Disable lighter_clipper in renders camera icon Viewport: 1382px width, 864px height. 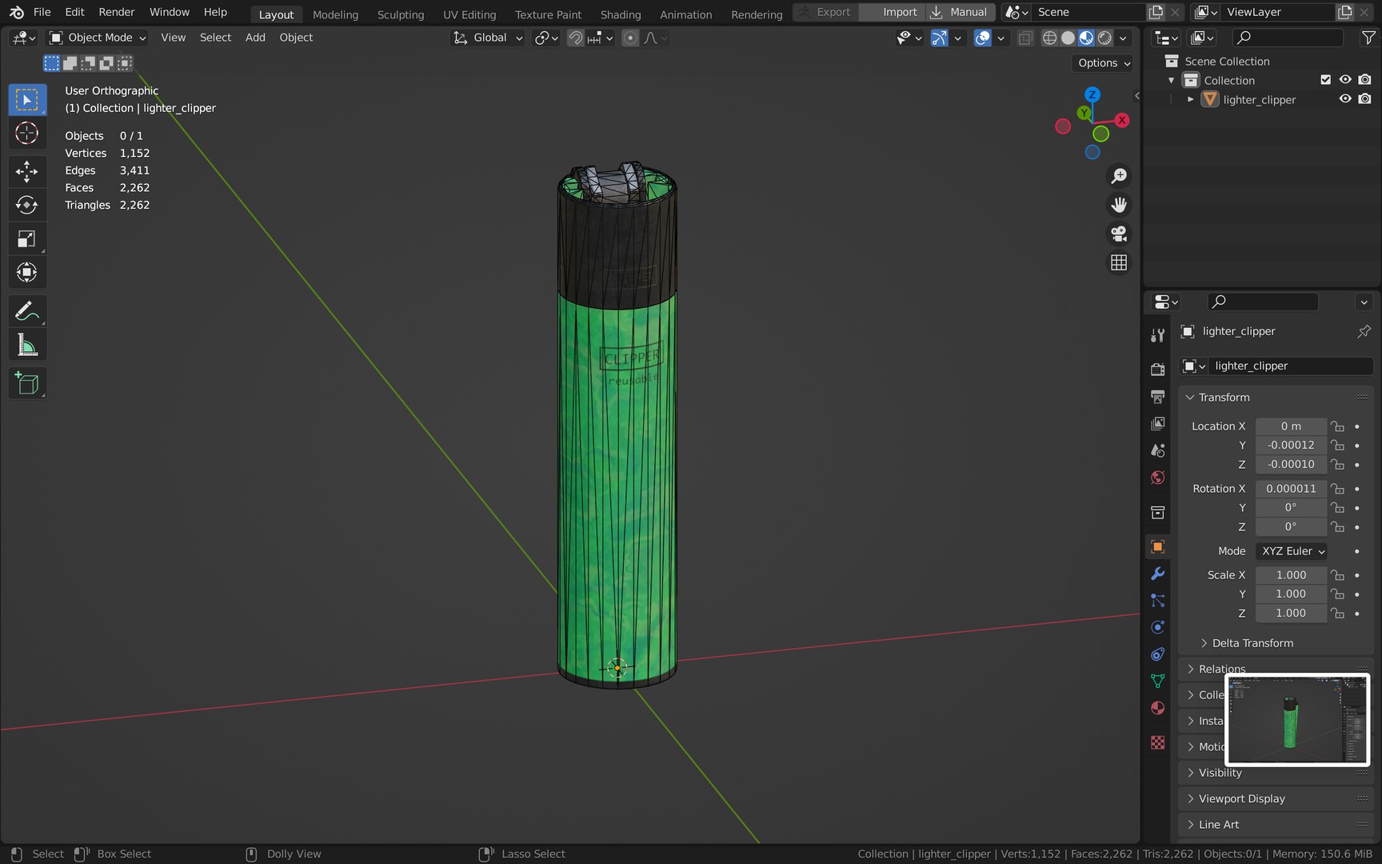(1364, 99)
